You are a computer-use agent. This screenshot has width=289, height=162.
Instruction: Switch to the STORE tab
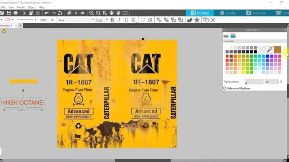[228, 13]
